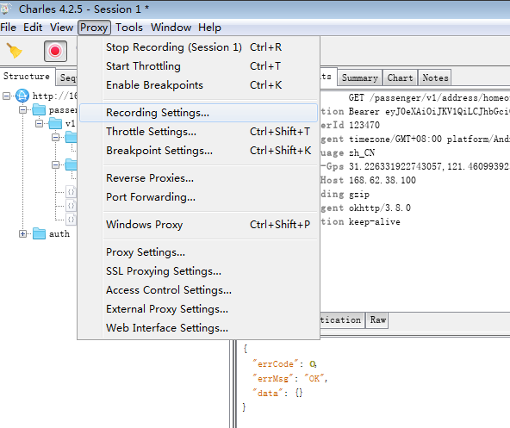Collapse the v1 folder node
Viewport: 510px width, 428px height.
coord(39,124)
